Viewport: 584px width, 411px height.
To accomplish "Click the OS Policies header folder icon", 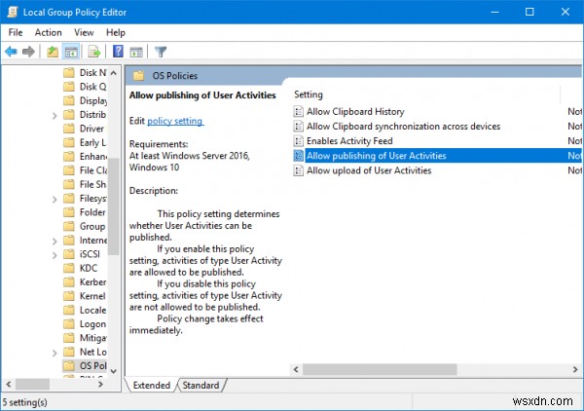I will point(138,76).
